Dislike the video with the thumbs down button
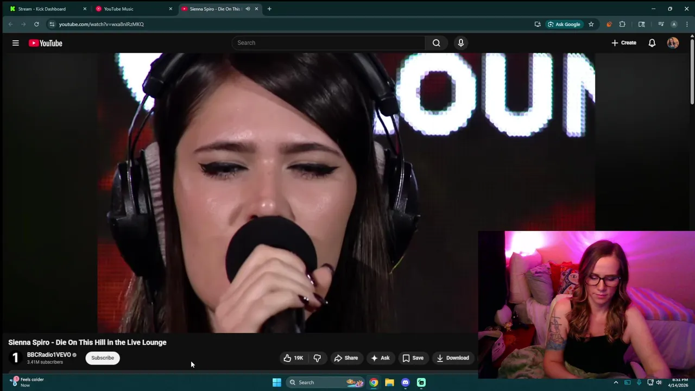This screenshot has height=391, width=695. pyautogui.click(x=317, y=358)
